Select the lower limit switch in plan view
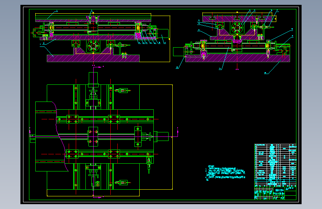This screenshot has height=209, width=322. coord(123,183)
